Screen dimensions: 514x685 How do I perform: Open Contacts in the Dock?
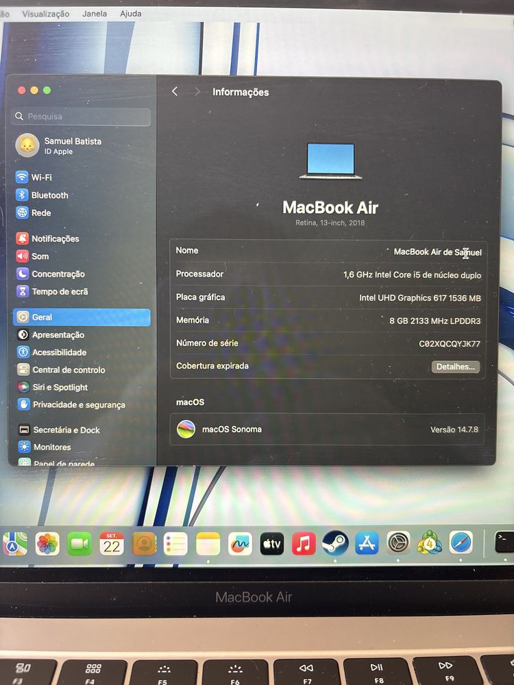[x=144, y=544]
